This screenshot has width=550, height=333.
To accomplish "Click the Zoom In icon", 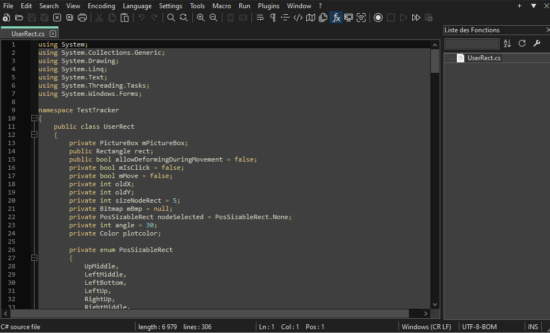I will point(201,18).
